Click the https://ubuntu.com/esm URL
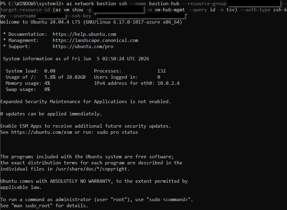Screen dimensions: 287x210 [42, 132]
